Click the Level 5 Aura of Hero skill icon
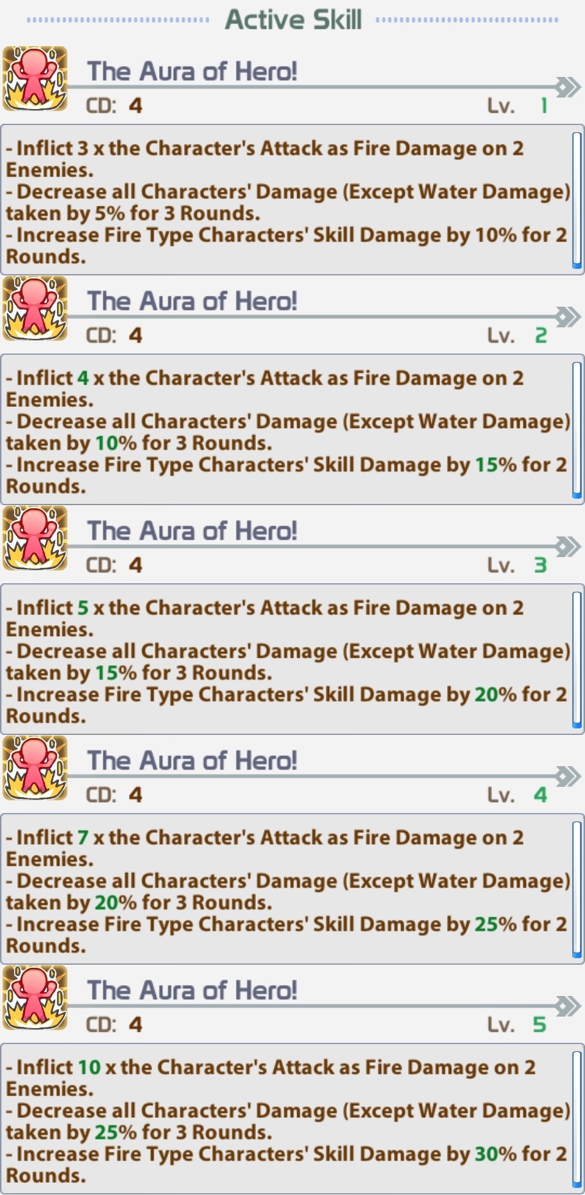This screenshot has height=1195, width=585. 35,998
